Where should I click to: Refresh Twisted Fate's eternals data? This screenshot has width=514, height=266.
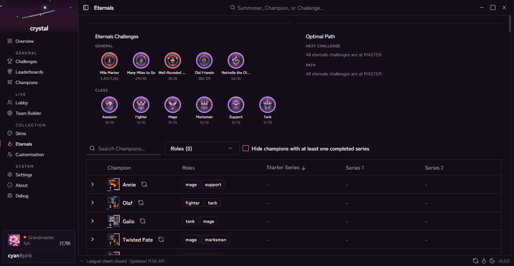tap(161, 239)
